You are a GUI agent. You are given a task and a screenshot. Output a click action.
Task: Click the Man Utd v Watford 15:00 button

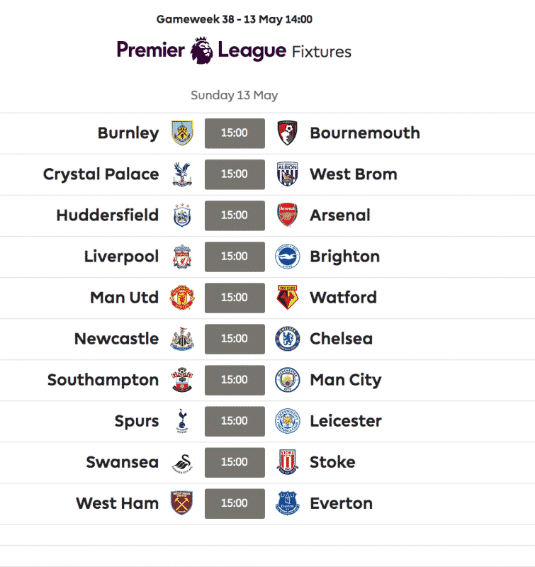coord(235,298)
